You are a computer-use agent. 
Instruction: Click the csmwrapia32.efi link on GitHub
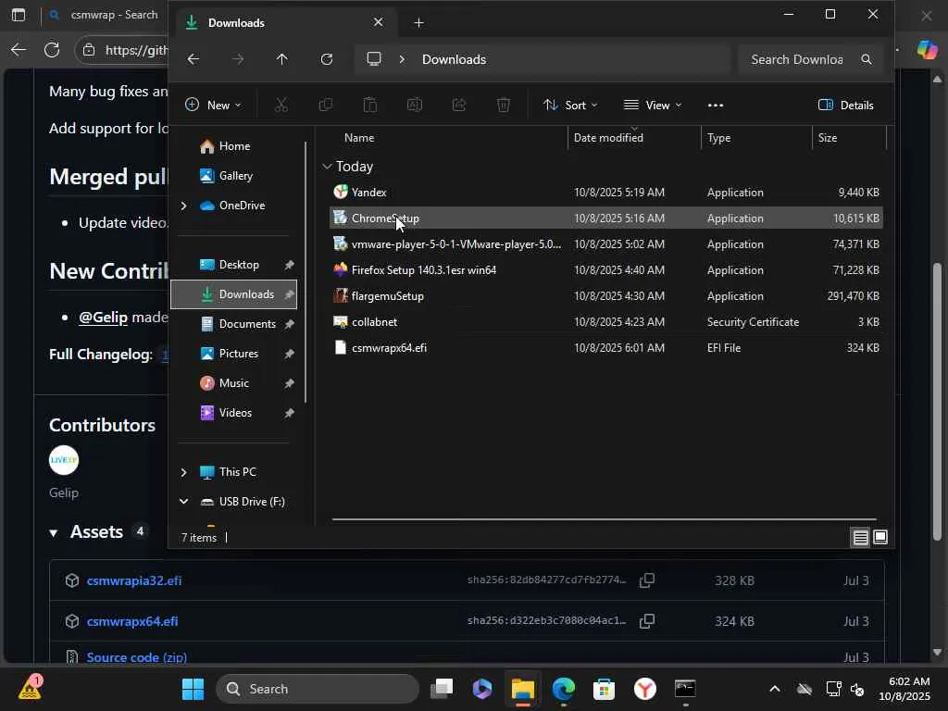134,581
